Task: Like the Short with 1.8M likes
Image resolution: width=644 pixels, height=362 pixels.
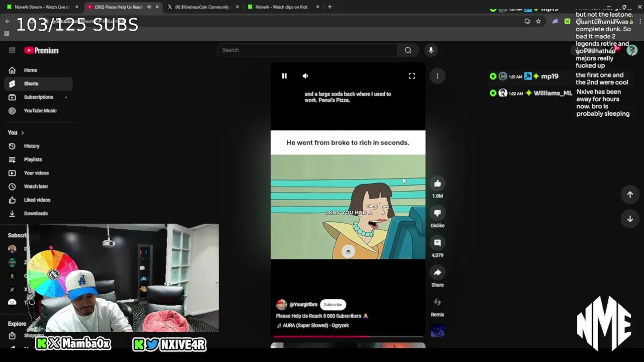Action: click(x=437, y=184)
